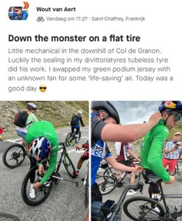Open activity title 'Down the monster on a flat tire'
Screen dimensions: 182x221
(x=74, y=38)
